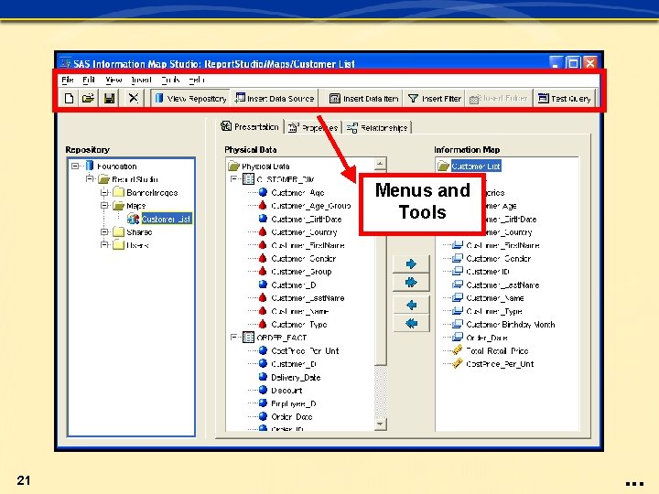The height and width of the screenshot is (494, 659).
Task: Select Customer_Gender in Physical Data
Action: (x=304, y=259)
